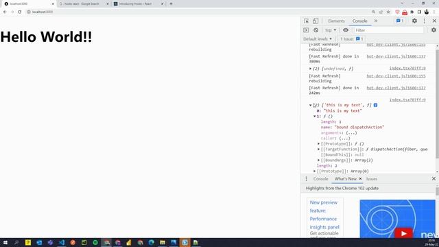Screen dimensions: 439x247
Task: Open Microsoft Teams from taskbar
Action: click(50, 242)
